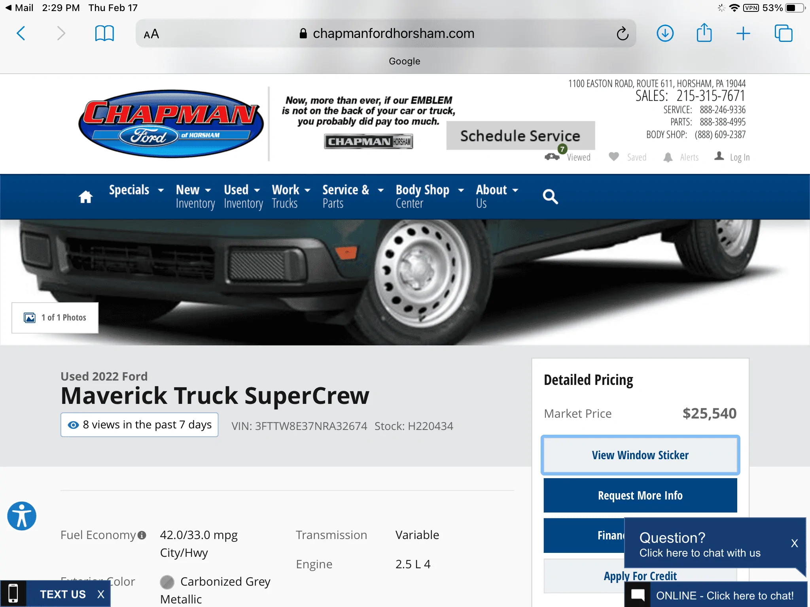Tap the Safari back arrow
810x607 pixels.
coord(21,33)
